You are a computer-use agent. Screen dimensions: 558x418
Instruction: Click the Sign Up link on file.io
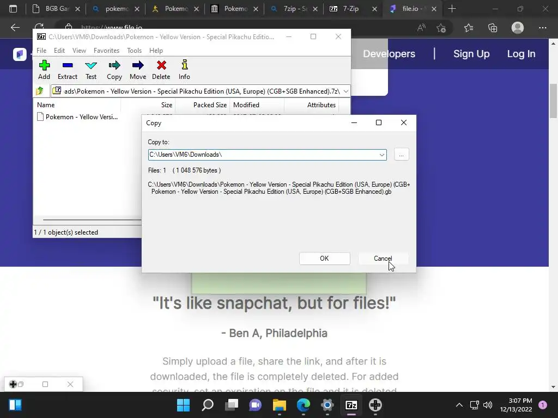point(471,54)
